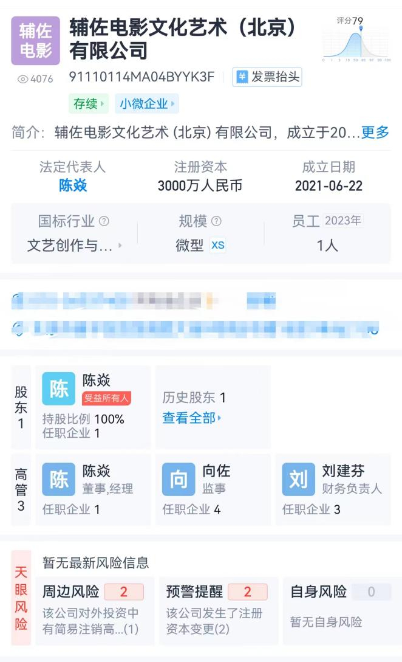402x662 pixels.
Task: Click the 刘 avatar icon for 刘建芬
Action: click(x=298, y=480)
